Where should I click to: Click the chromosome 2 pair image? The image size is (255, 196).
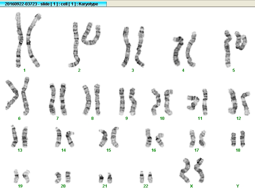[84, 45]
